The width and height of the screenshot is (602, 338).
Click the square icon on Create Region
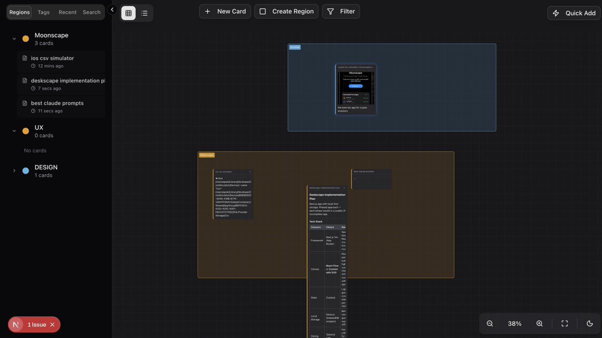263,11
